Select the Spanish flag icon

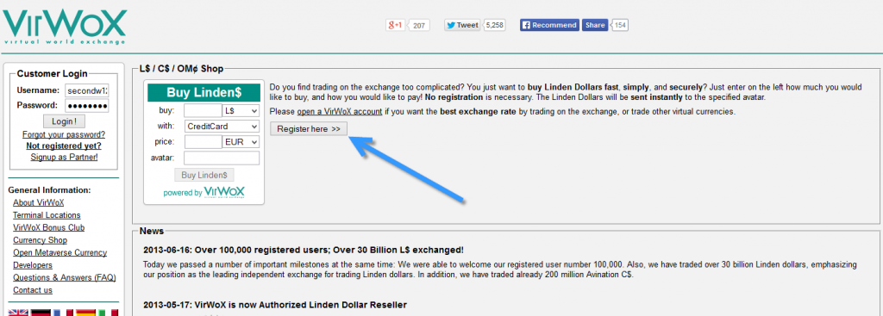point(85,313)
